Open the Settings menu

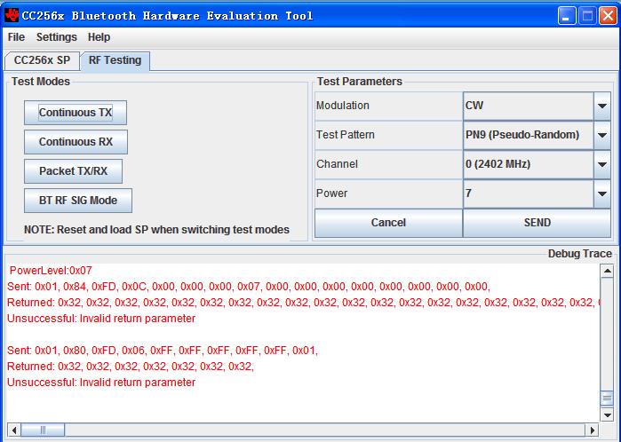tap(57, 37)
